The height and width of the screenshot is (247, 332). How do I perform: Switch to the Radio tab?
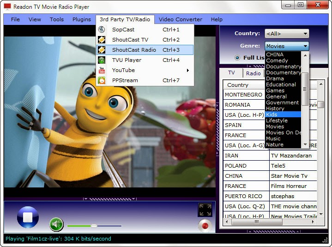click(253, 73)
